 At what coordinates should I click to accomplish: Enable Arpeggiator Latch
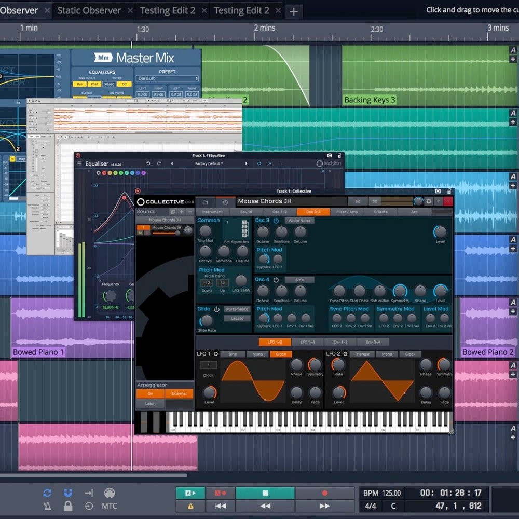[x=151, y=403]
